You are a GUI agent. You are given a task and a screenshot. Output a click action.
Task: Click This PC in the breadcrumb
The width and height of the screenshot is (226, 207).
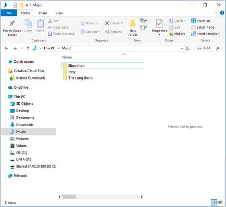point(49,48)
